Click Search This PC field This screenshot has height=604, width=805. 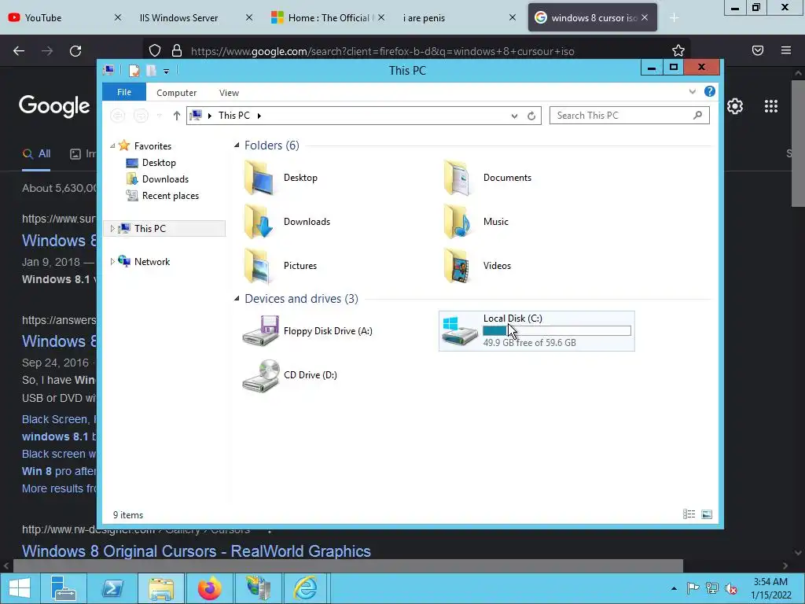630,116
